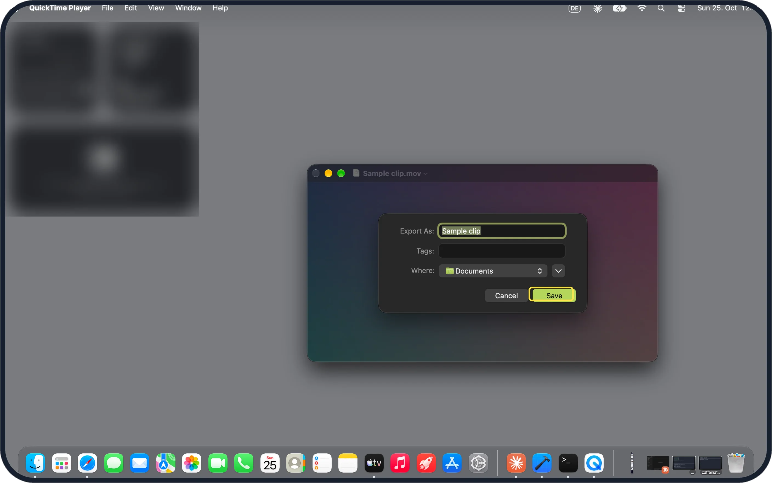Open FaceTime from the Dock
772x483 pixels.
(217, 463)
